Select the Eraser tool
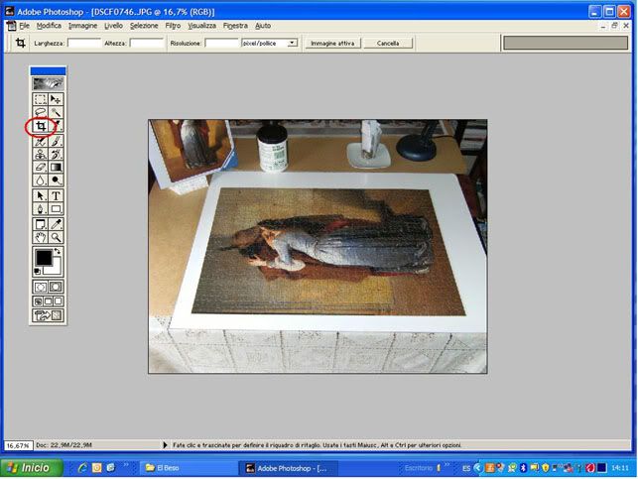This screenshot has width=638, height=479. pyautogui.click(x=41, y=168)
